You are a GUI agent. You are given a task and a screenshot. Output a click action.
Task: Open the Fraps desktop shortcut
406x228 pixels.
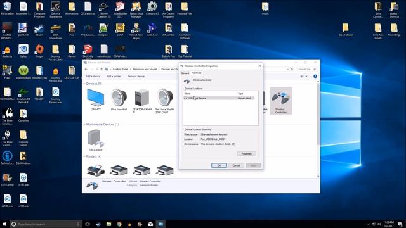(x=7, y=72)
